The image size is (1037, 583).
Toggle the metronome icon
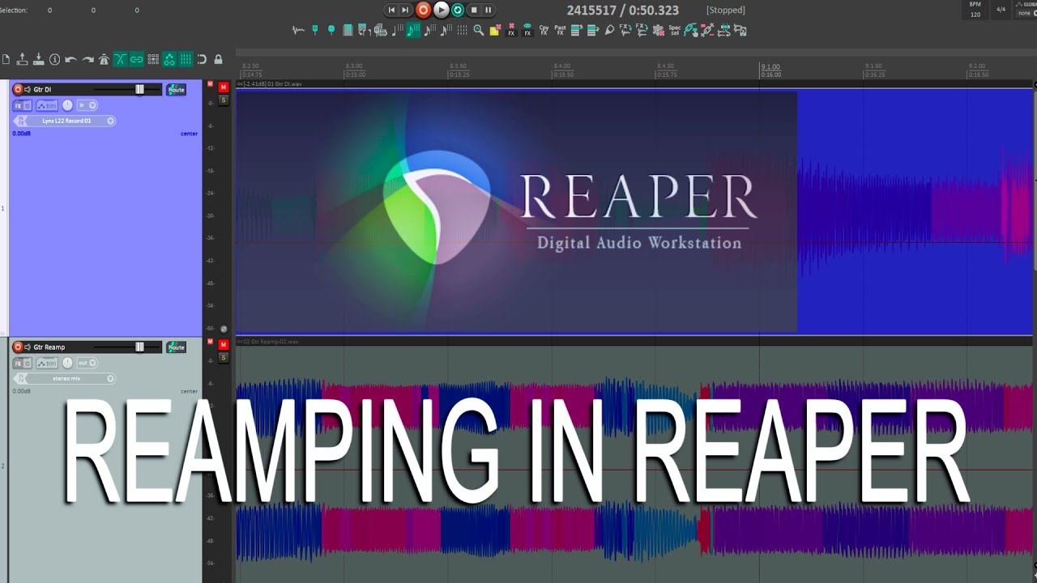point(104,59)
